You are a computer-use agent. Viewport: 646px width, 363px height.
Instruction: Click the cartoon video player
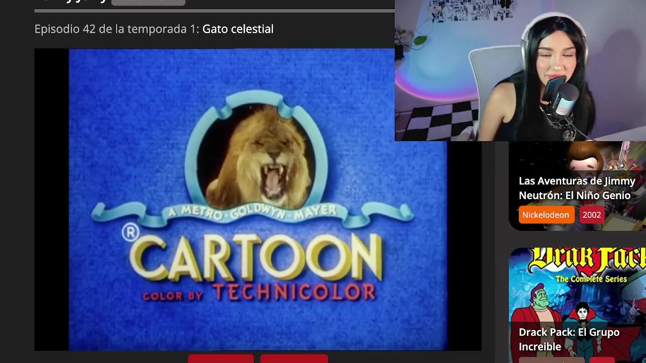pos(257,199)
